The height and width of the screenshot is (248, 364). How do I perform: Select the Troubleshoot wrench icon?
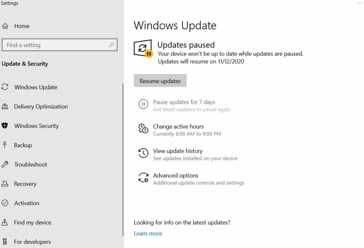tap(5, 164)
